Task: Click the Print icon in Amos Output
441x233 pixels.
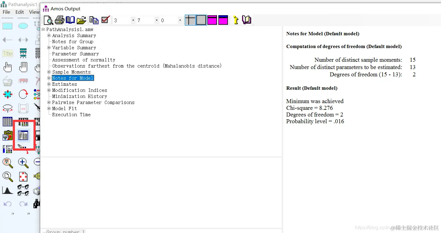Action: pyautogui.click(x=59, y=20)
